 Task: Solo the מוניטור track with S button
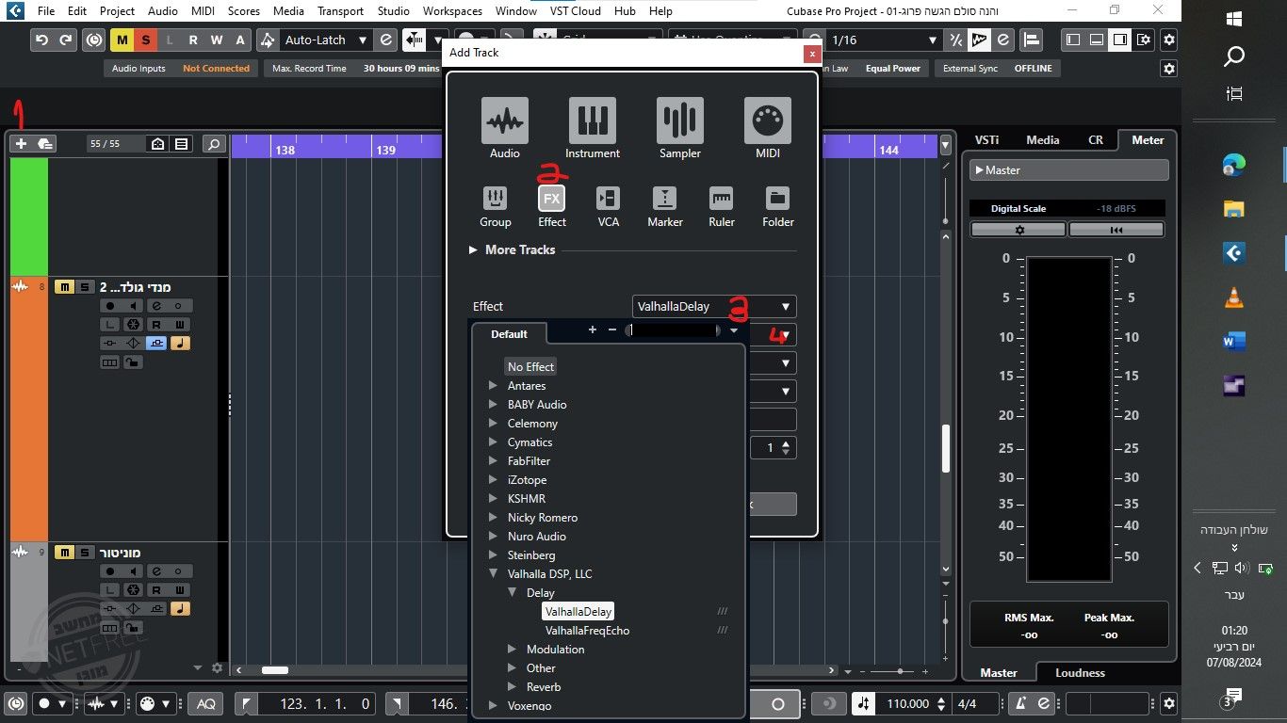coord(85,553)
